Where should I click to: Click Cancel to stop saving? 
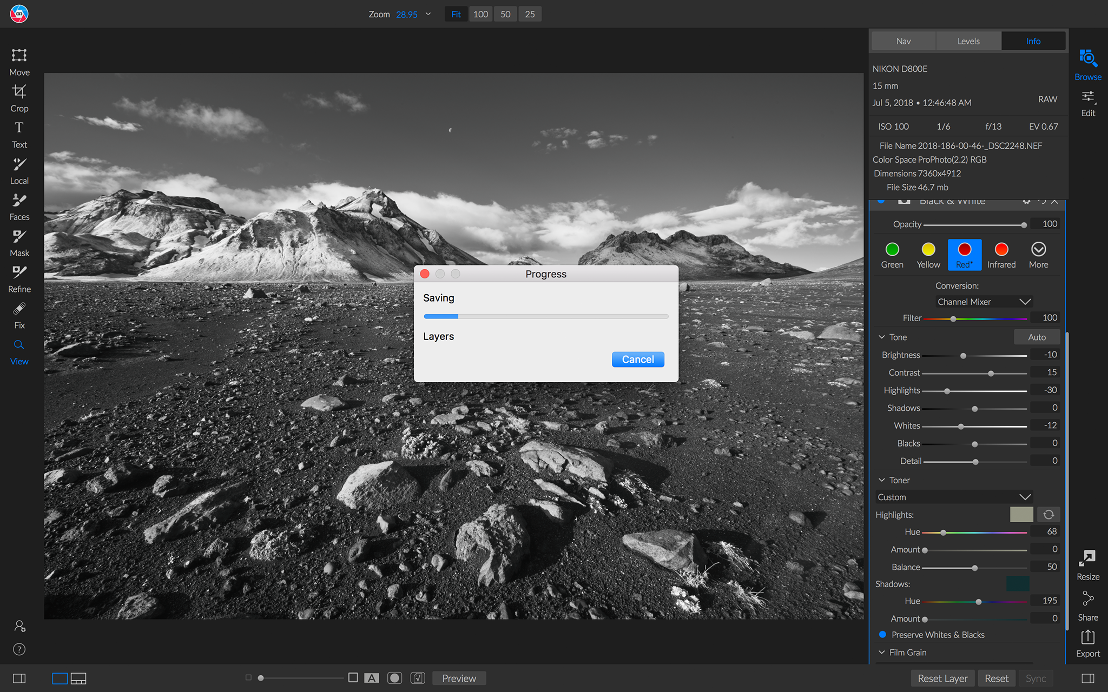[637, 359]
